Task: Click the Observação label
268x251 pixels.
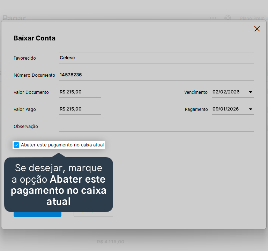Action: [x=26, y=126]
